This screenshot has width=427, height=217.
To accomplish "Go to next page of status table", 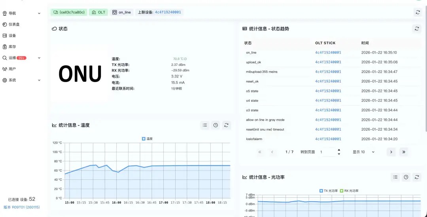I will [391, 152].
